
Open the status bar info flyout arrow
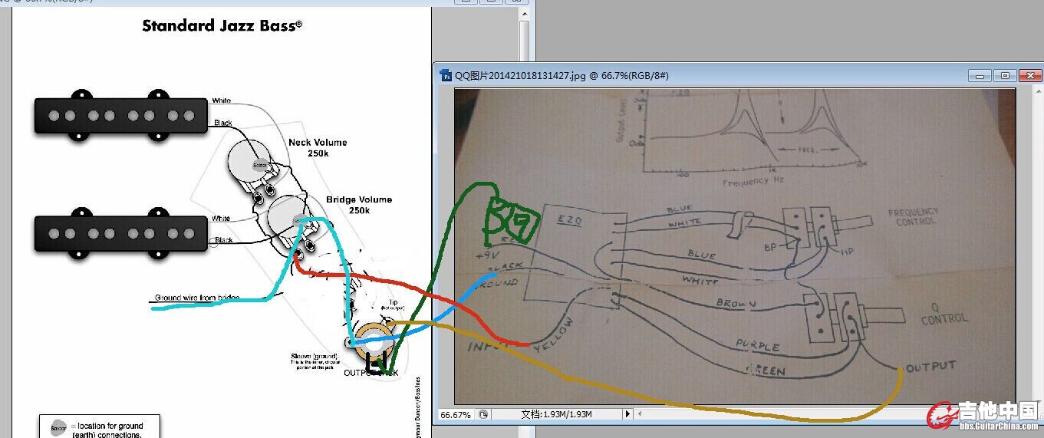click(627, 414)
